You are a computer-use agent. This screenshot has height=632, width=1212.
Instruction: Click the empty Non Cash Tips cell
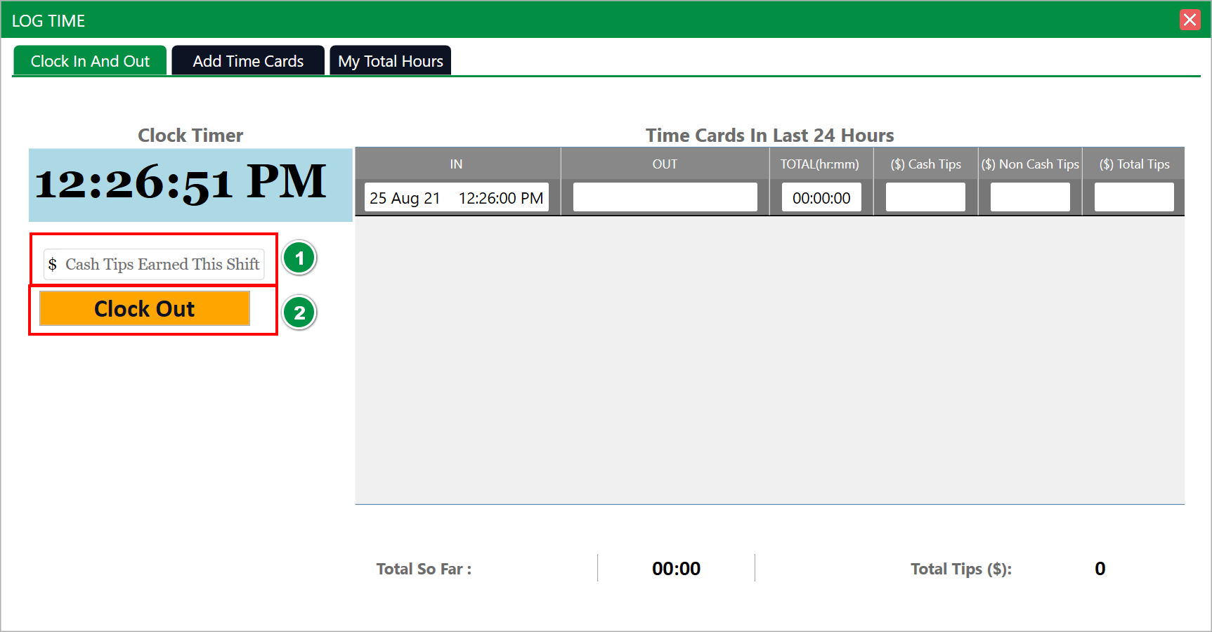click(1030, 197)
